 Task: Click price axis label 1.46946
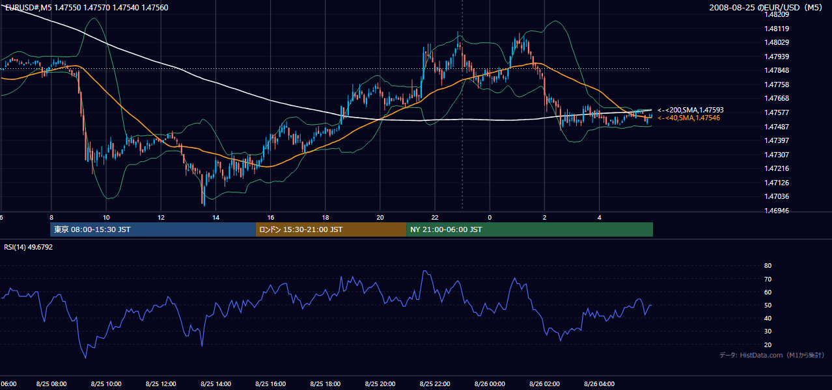[x=777, y=211]
